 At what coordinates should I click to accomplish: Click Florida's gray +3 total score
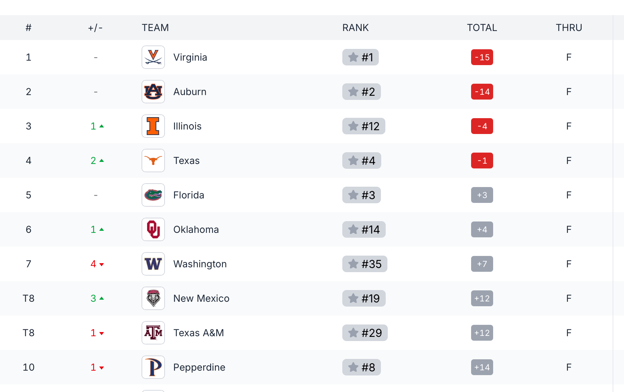[x=482, y=195]
